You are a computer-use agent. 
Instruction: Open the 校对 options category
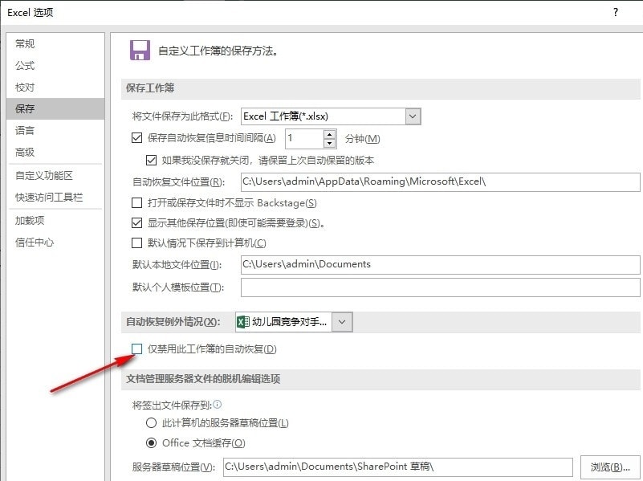pos(55,87)
